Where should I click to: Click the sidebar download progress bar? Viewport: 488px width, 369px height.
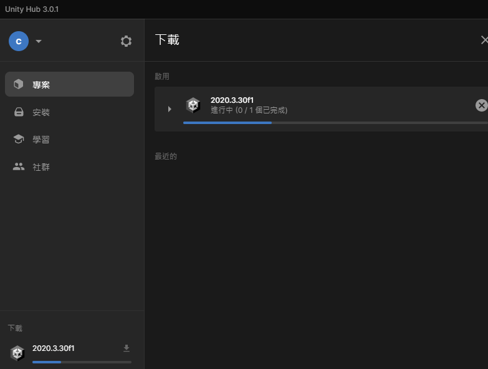pyautogui.click(x=82, y=362)
